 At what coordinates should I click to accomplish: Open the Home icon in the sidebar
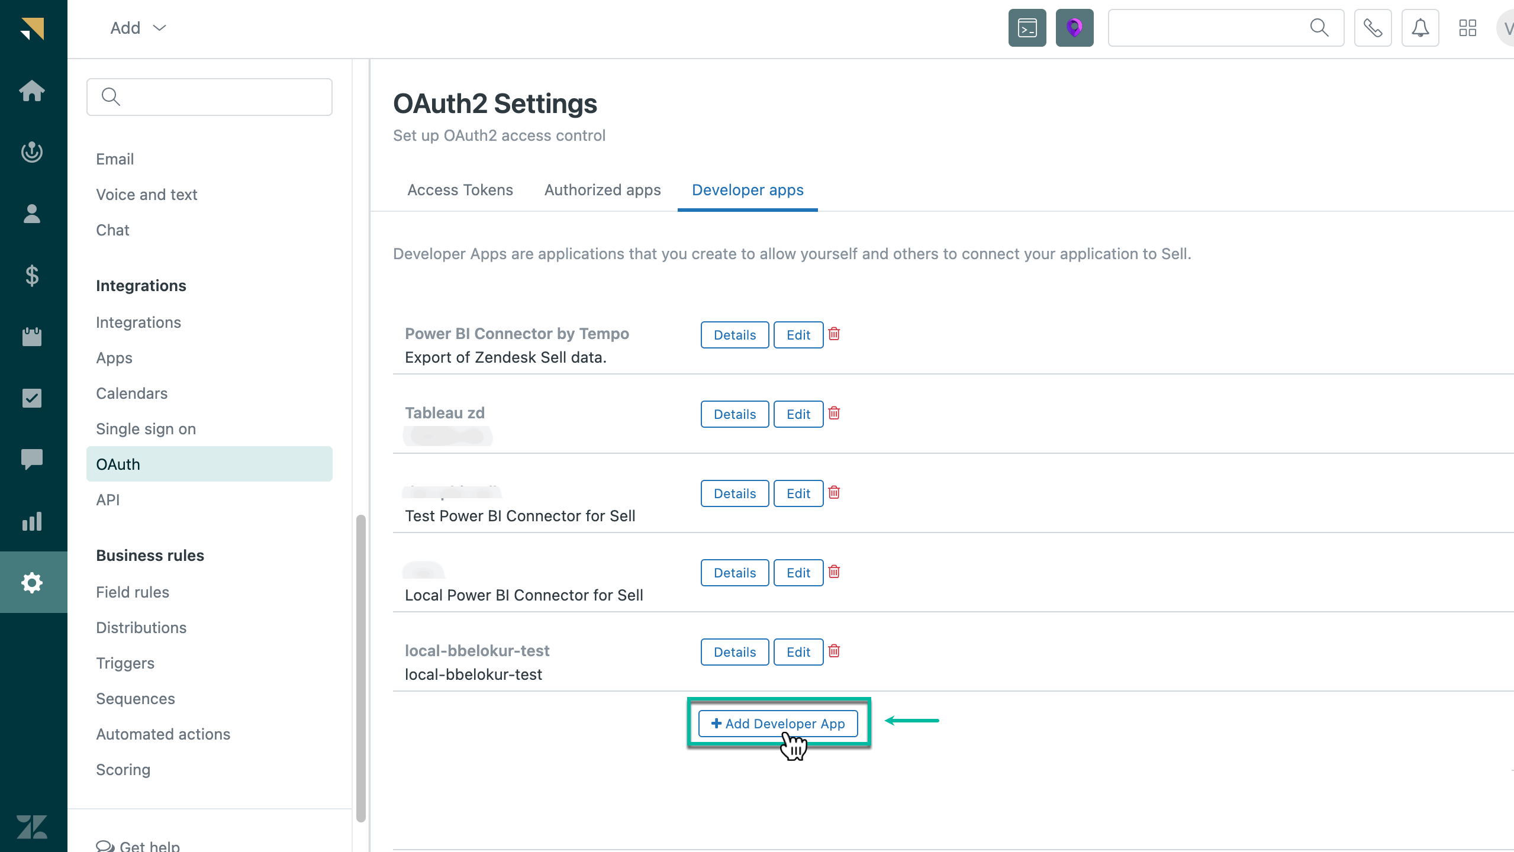[33, 91]
